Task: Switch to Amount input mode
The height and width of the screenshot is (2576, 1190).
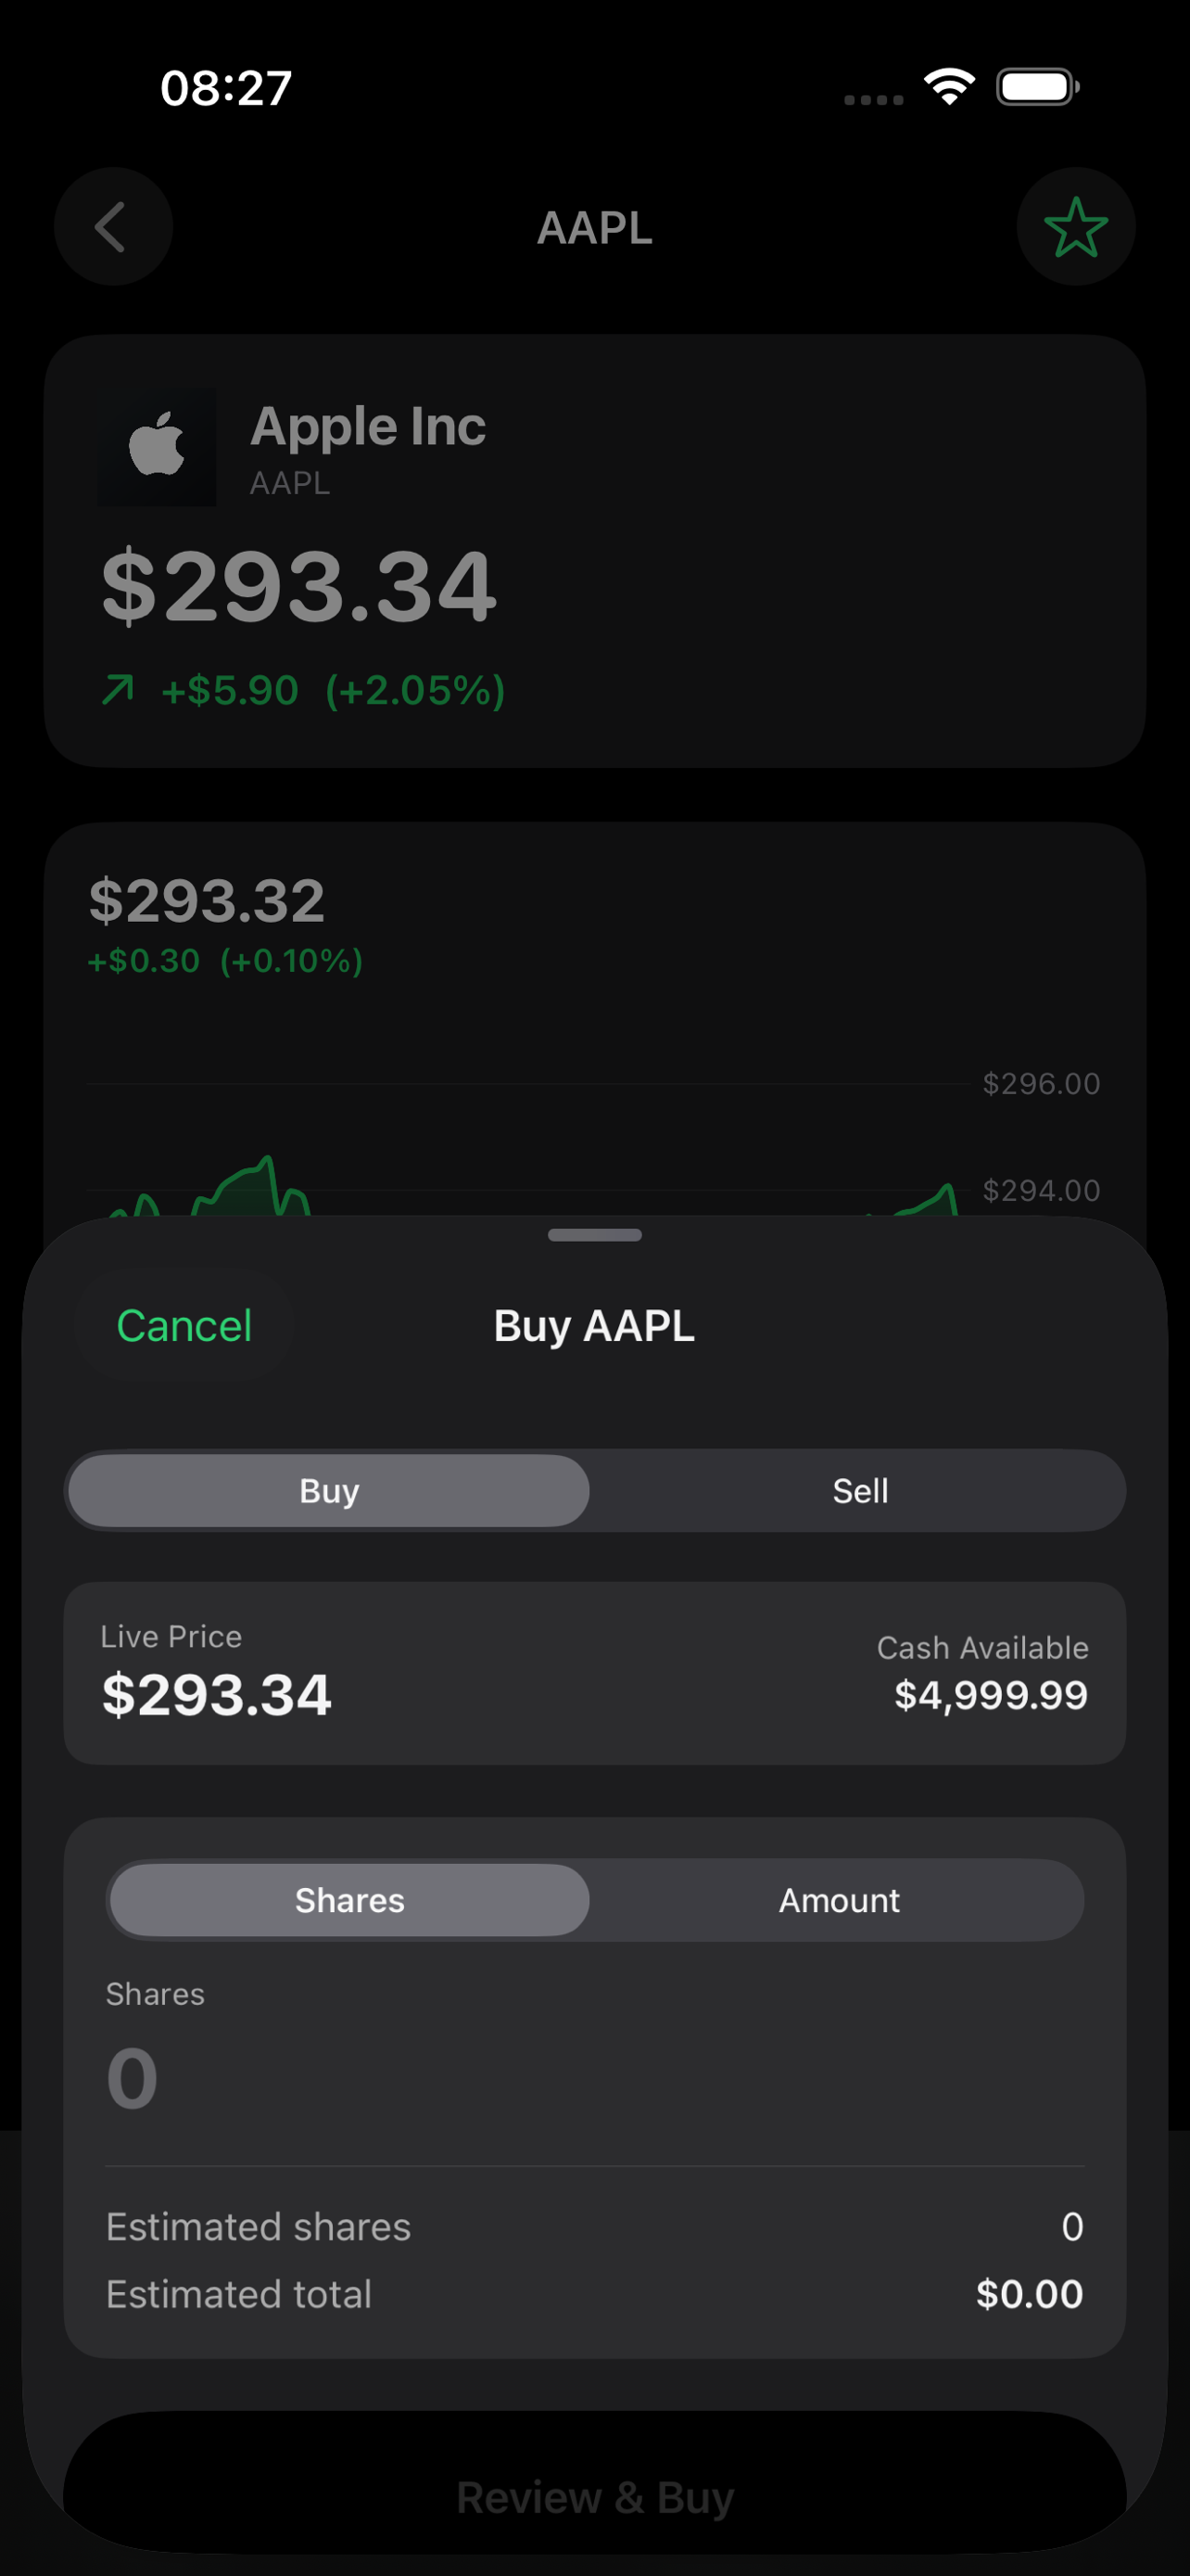Action: point(840,1900)
